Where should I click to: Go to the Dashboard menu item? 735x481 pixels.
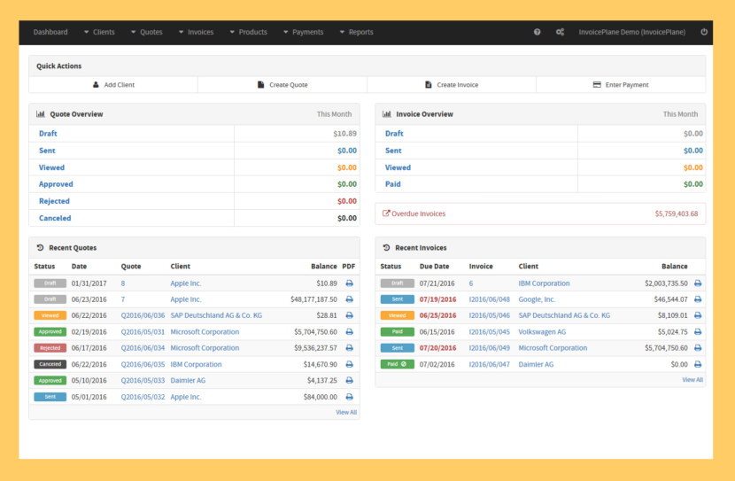click(x=50, y=32)
